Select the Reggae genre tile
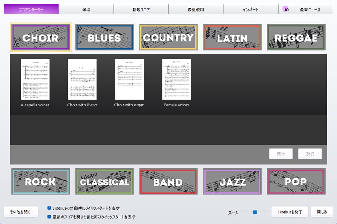The width and height of the screenshot is (337, 224). 296,37
